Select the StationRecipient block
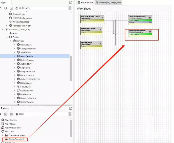174x143 pixels. pos(140,33)
